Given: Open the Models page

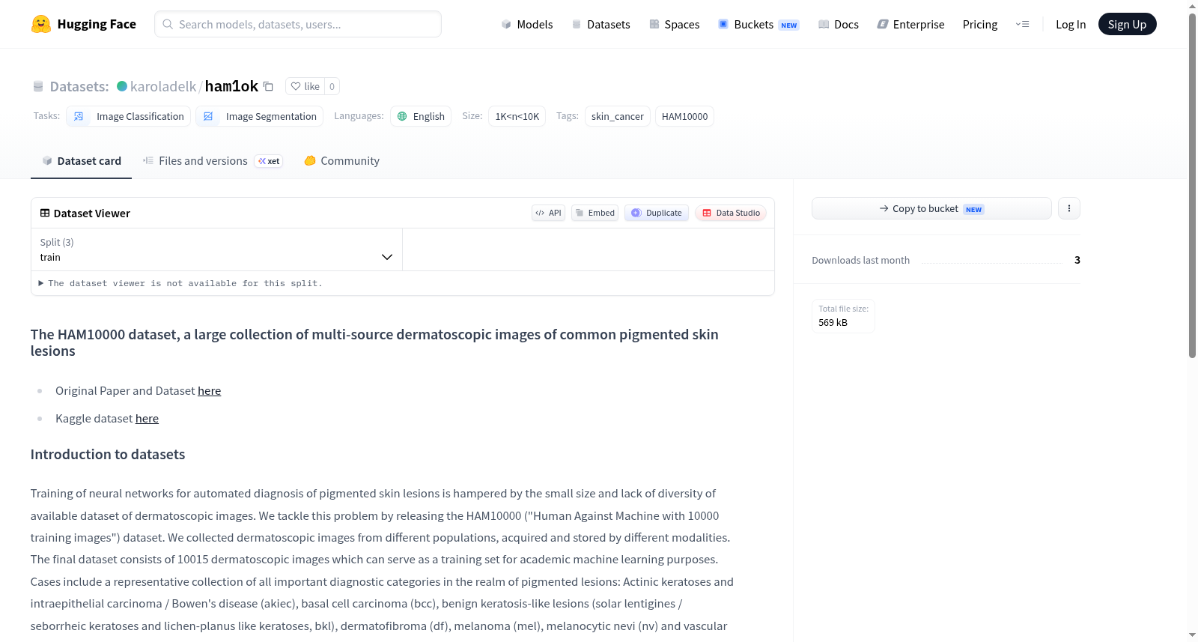Looking at the screenshot, I should (x=527, y=25).
